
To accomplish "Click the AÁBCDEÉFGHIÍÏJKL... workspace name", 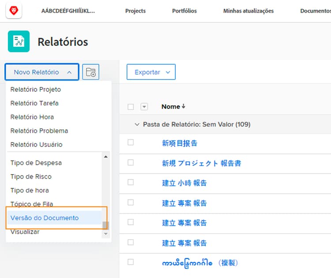I will (68, 11).
